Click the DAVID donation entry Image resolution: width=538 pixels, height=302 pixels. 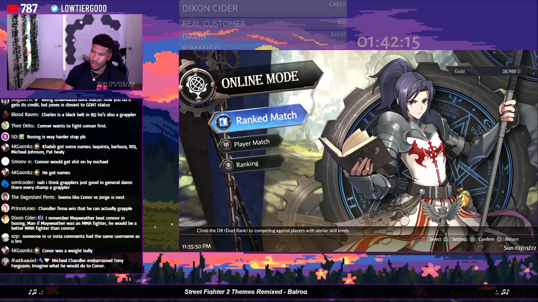point(264,36)
